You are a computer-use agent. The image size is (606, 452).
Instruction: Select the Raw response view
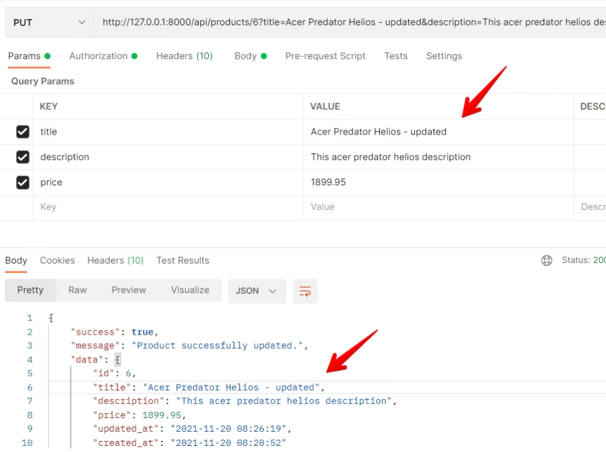point(77,290)
